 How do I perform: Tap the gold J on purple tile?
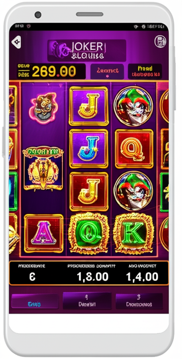pyautogui.click(x=89, y=106)
